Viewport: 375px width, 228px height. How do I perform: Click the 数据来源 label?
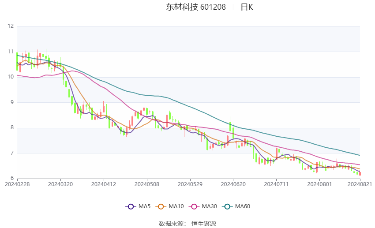pyautogui.click(x=171, y=224)
